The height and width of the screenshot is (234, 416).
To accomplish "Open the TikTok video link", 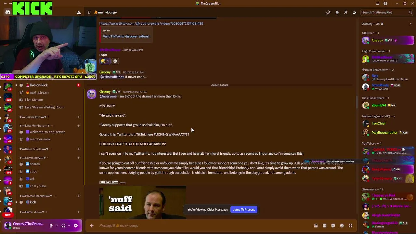I will point(151,23).
